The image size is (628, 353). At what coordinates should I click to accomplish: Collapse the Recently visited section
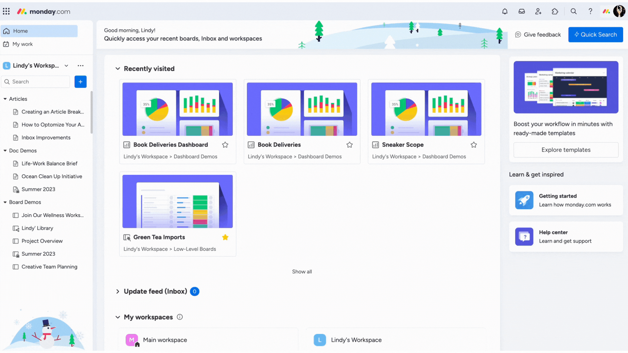(118, 69)
